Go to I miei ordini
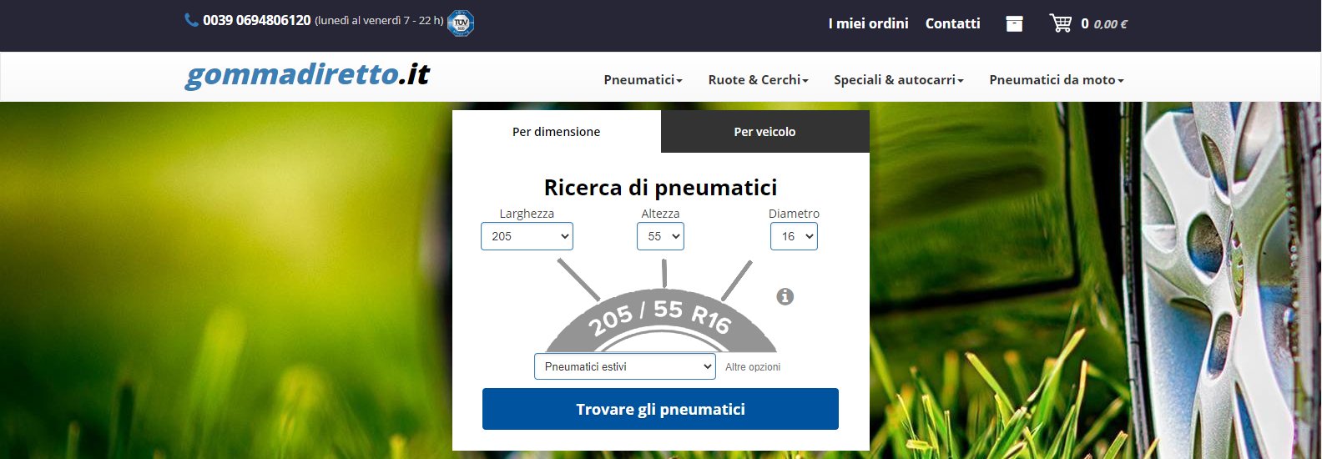This screenshot has height=459, width=1322. click(x=868, y=23)
